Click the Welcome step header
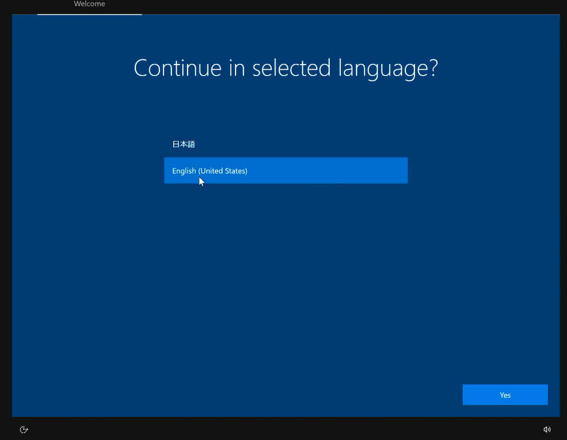Viewport: 567px width, 440px height. pos(89,4)
